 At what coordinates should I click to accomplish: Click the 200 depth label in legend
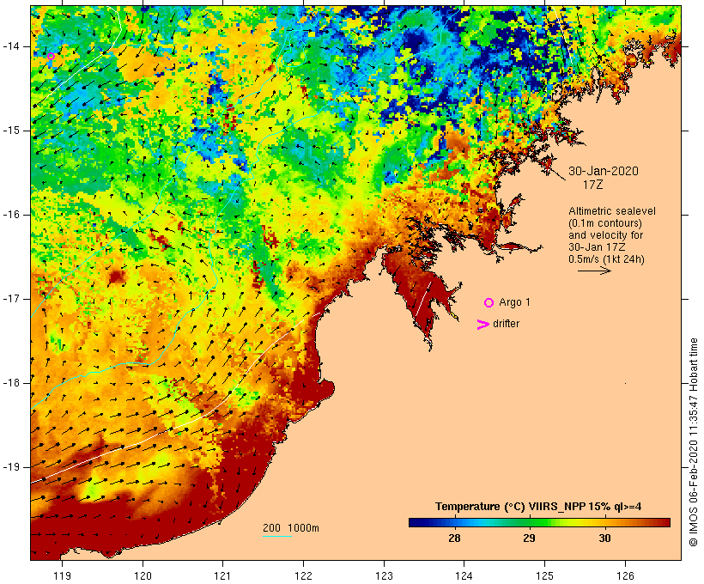(x=271, y=528)
